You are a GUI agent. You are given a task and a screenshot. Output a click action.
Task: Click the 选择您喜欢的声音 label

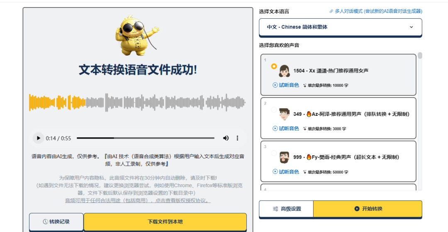(279, 45)
